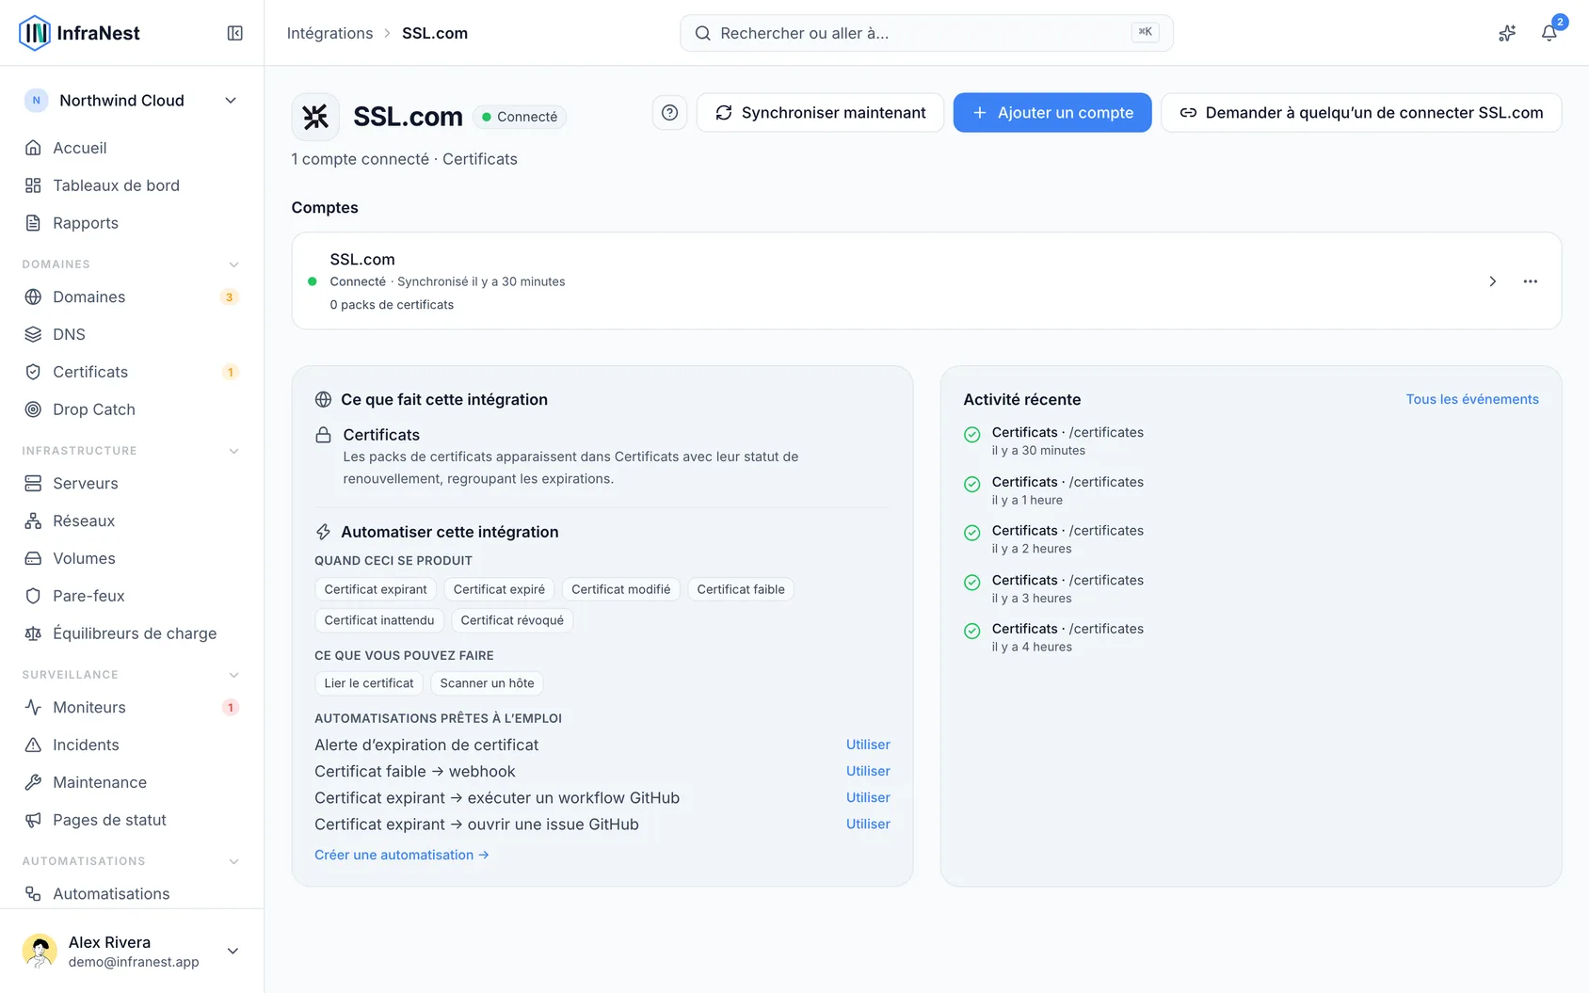The width and height of the screenshot is (1589, 993).
Task: Click the Certificats shield icon in sidebar
Action: [33, 372]
